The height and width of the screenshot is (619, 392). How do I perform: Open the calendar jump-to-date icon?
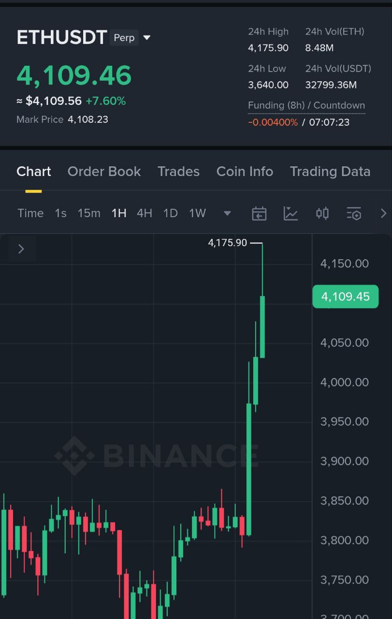pos(259,213)
